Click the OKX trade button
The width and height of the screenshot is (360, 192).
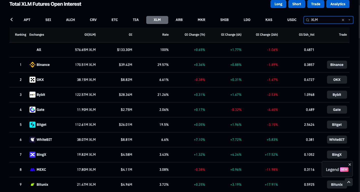coord(337,80)
